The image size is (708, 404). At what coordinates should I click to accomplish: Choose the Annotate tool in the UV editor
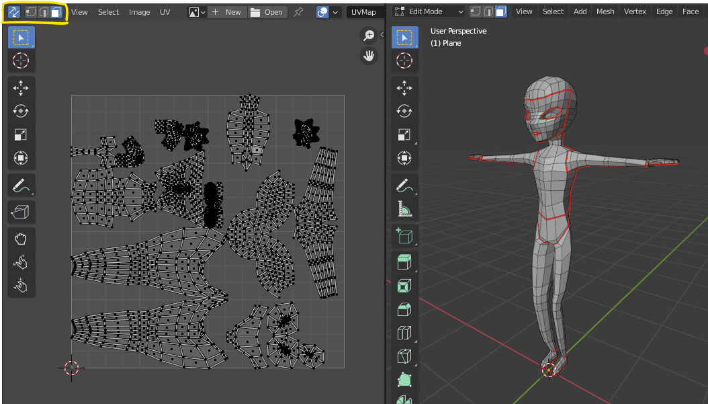click(21, 185)
